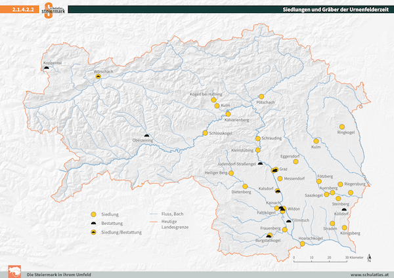The width and height of the screenshot is (394, 278).
Task: Click the 'Siedlung/Bestattung' legend text
Action: click(121, 232)
